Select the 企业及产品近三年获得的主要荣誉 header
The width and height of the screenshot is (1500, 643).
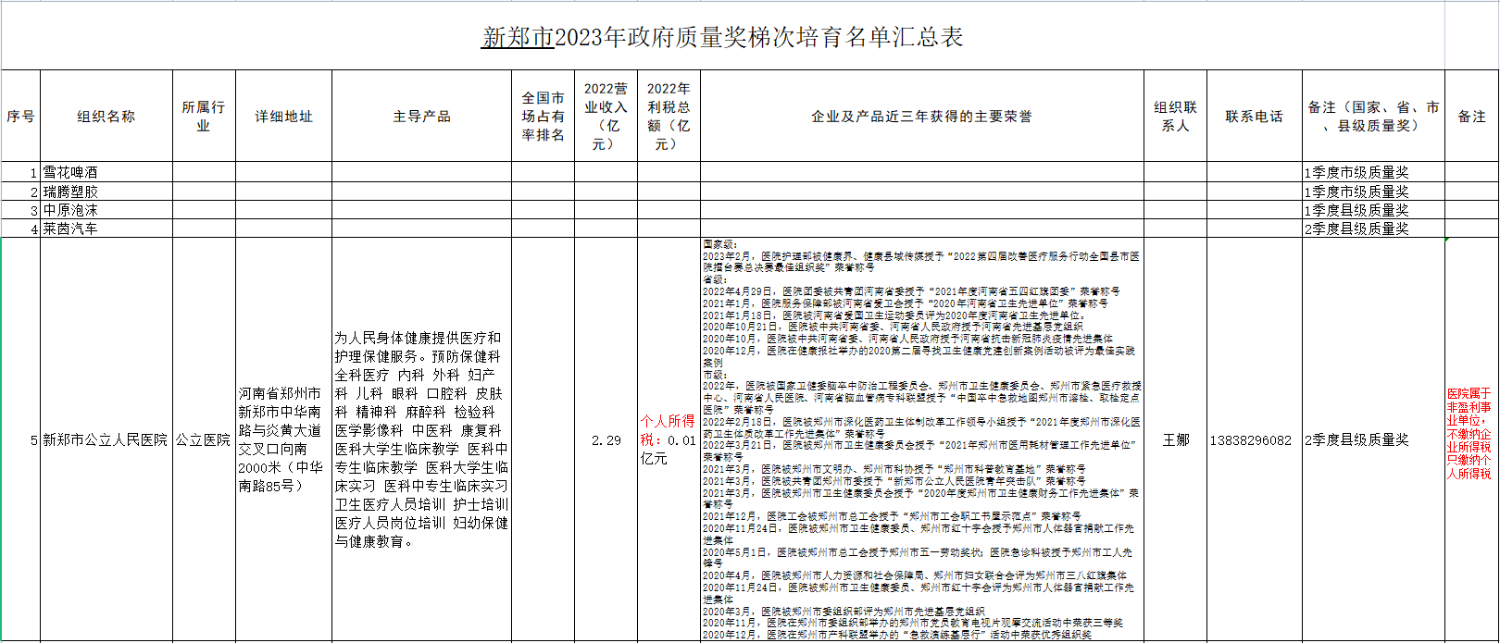pyautogui.click(x=921, y=117)
